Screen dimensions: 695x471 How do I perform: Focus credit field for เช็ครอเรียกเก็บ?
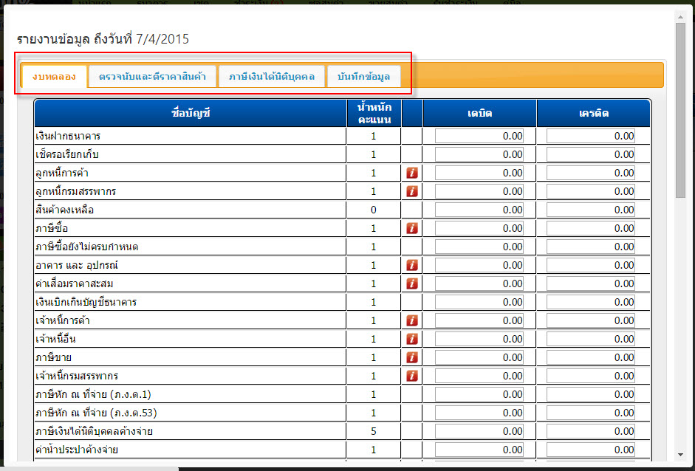click(x=591, y=154)
